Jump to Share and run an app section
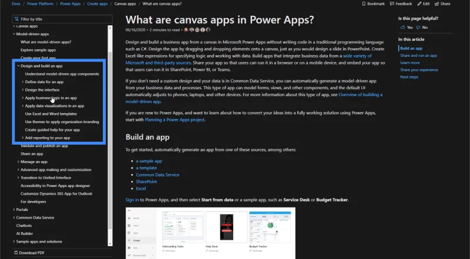 coord(418,55)
